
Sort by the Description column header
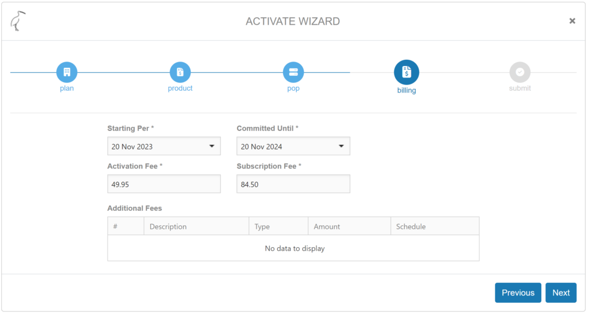click(168, 226)
